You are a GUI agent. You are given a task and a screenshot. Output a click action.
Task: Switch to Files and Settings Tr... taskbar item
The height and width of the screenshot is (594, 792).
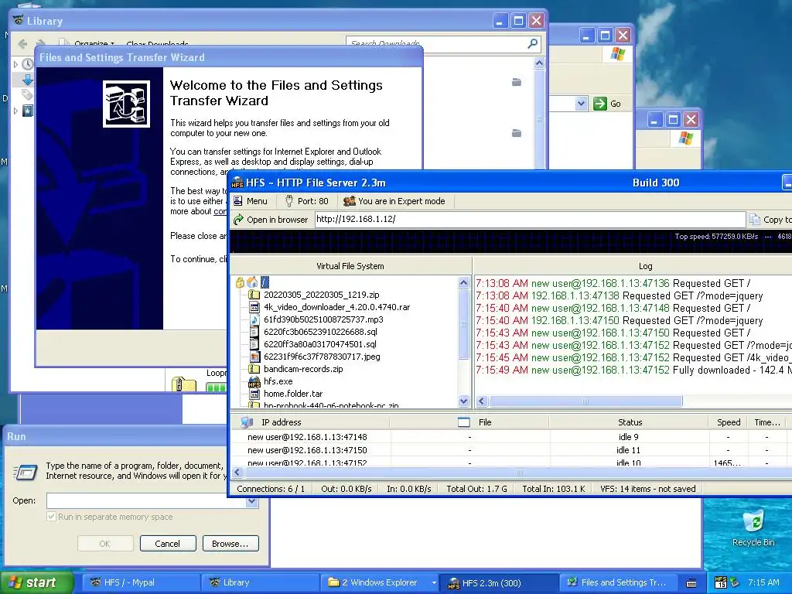coord(618,582)
